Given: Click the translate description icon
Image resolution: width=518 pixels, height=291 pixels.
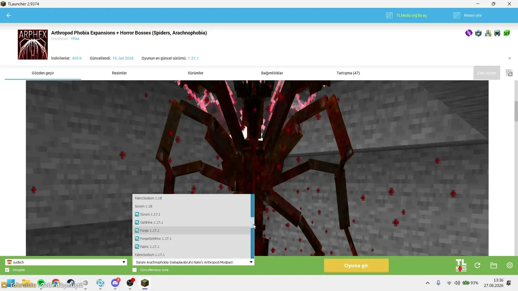Looking at the screenshot, I should (509, 73).
